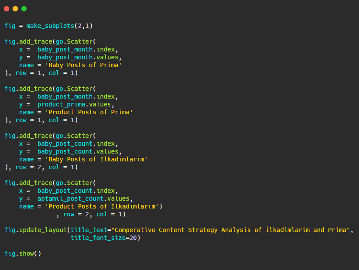This screenshot has height=270, width=359.
Task: Click the first fig.add_trace call
Action: pos(28,41)
